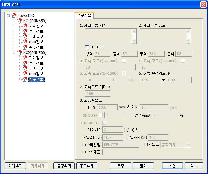
Task: Select 기계정보 text under NC1(DNM650)
Action: click(36, 26)
